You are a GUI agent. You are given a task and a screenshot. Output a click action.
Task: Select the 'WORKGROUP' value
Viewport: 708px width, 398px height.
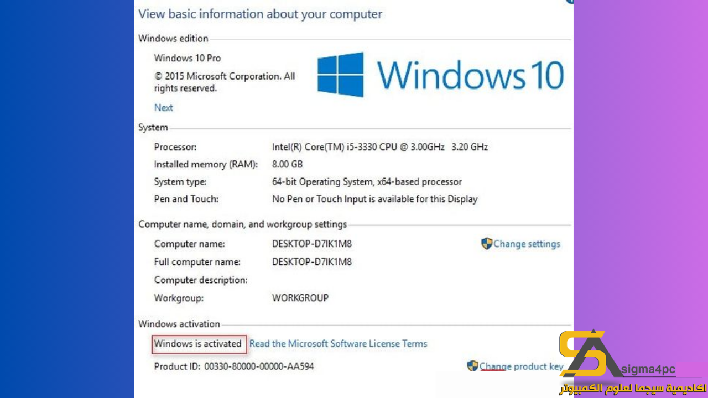click(300, 297)
